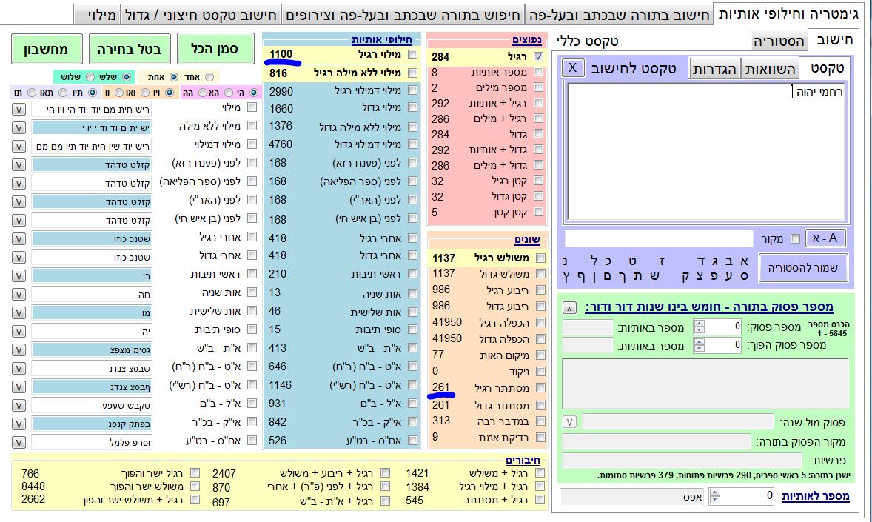Open the V dropdown in the ראשי תיבות row
Screen dimensions: 872x522
coord(19,275)
